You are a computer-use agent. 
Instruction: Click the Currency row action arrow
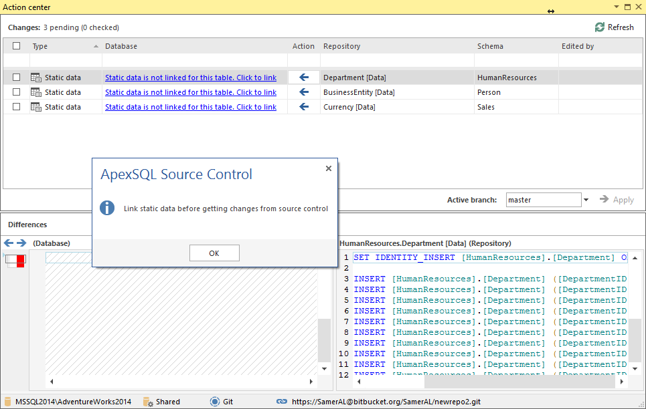(x=304, y=107)
